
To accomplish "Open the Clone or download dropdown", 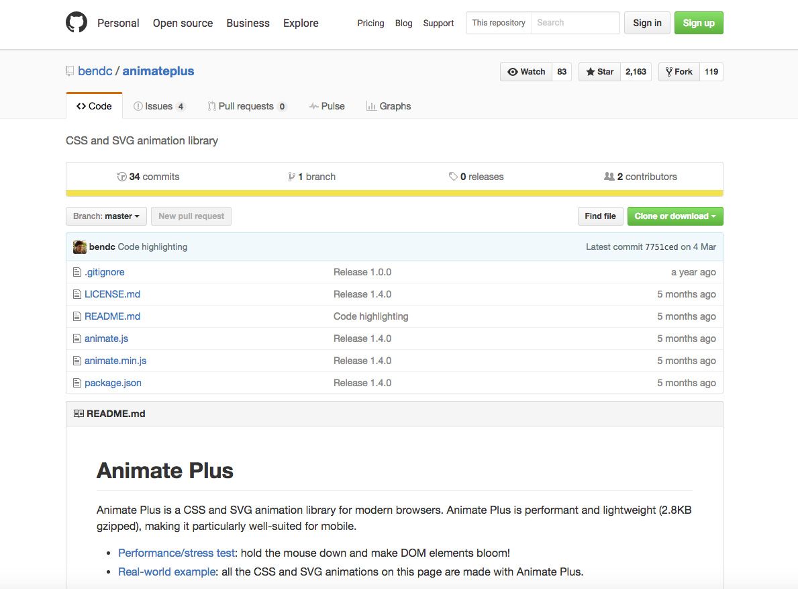I will (x=675, y=216).
